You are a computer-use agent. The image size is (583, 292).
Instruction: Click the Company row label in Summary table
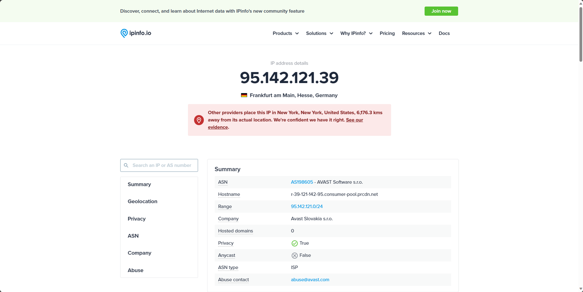(x=228, y=219)
